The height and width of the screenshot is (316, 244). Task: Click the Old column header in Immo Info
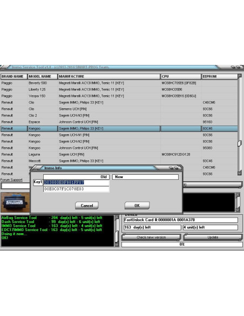(76, 177)
